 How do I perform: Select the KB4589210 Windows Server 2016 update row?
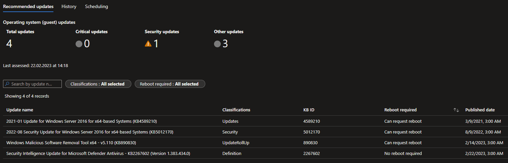click(82, 121)
